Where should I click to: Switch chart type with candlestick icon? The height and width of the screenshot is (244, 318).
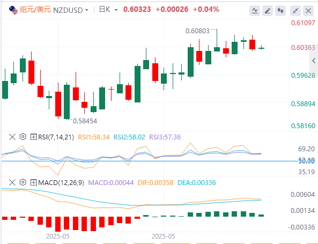coord(280,11)
